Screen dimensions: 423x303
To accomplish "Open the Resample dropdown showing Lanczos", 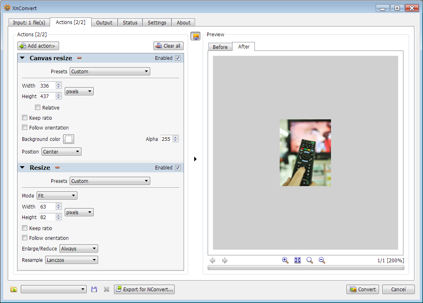I will tap(72, 260).
